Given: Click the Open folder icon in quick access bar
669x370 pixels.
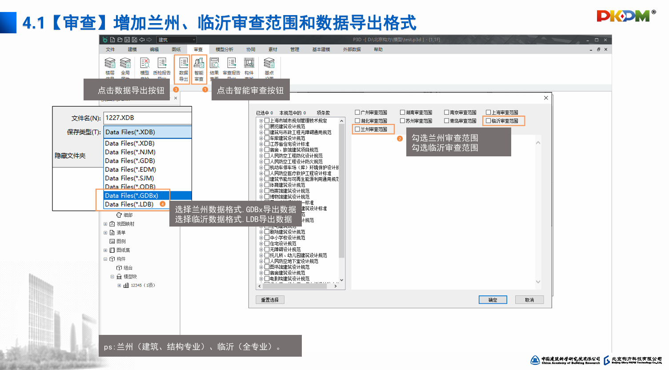Looking at the screenshot, I should tap(120, 40).
